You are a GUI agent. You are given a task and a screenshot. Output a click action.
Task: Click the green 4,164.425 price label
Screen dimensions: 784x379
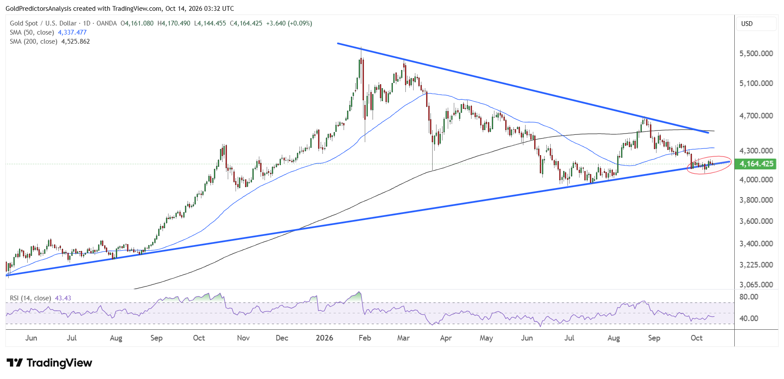[x=756, y=164]
